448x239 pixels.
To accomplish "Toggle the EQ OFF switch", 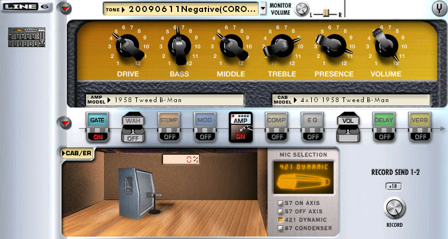I will tap(313, 137).
